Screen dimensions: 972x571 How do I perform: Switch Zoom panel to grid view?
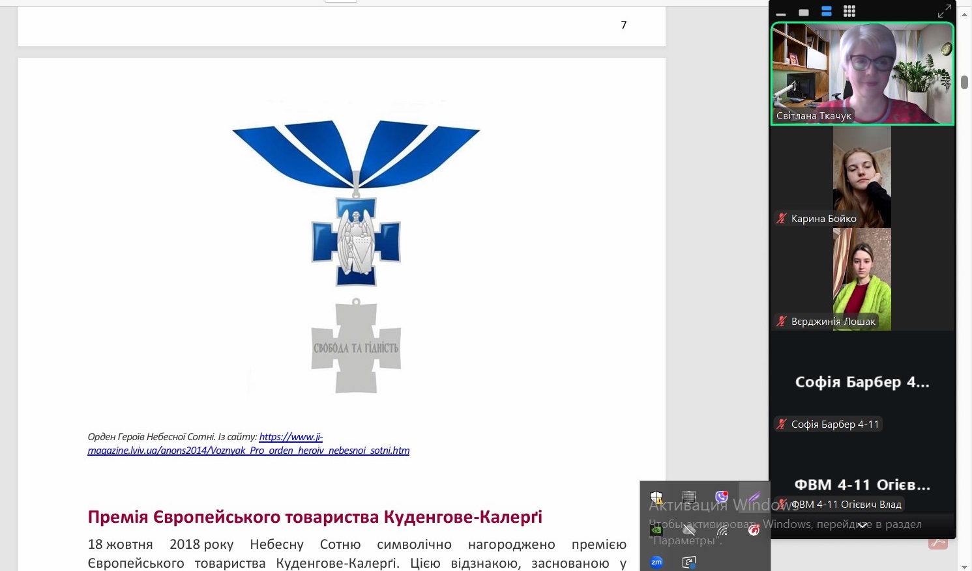coord(849,11)
